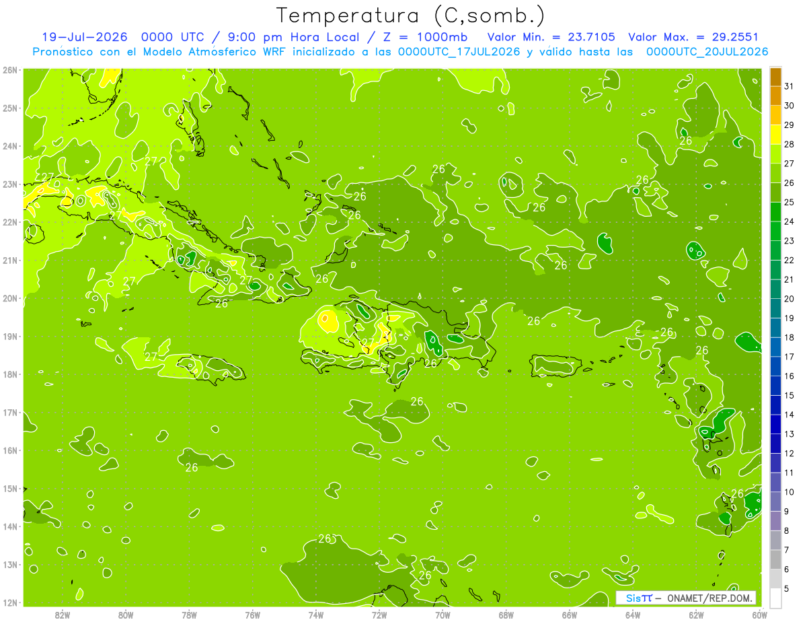Click 'Valor Max. = 29.2551'
This screenshot has height=624, width=807.
click(694, 37)
